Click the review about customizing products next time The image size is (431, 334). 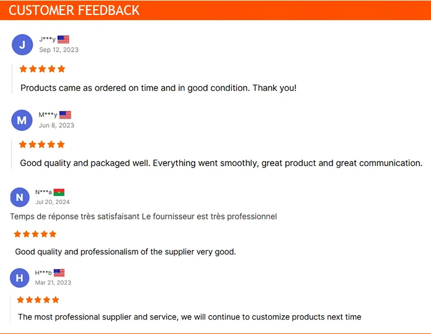[x=190, y=317]
